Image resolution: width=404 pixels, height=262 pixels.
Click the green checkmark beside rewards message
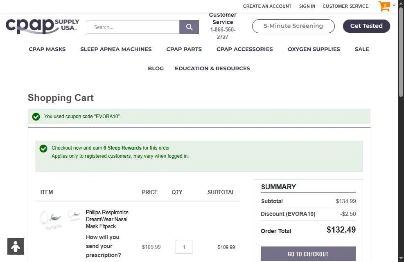tap(43, 148)
